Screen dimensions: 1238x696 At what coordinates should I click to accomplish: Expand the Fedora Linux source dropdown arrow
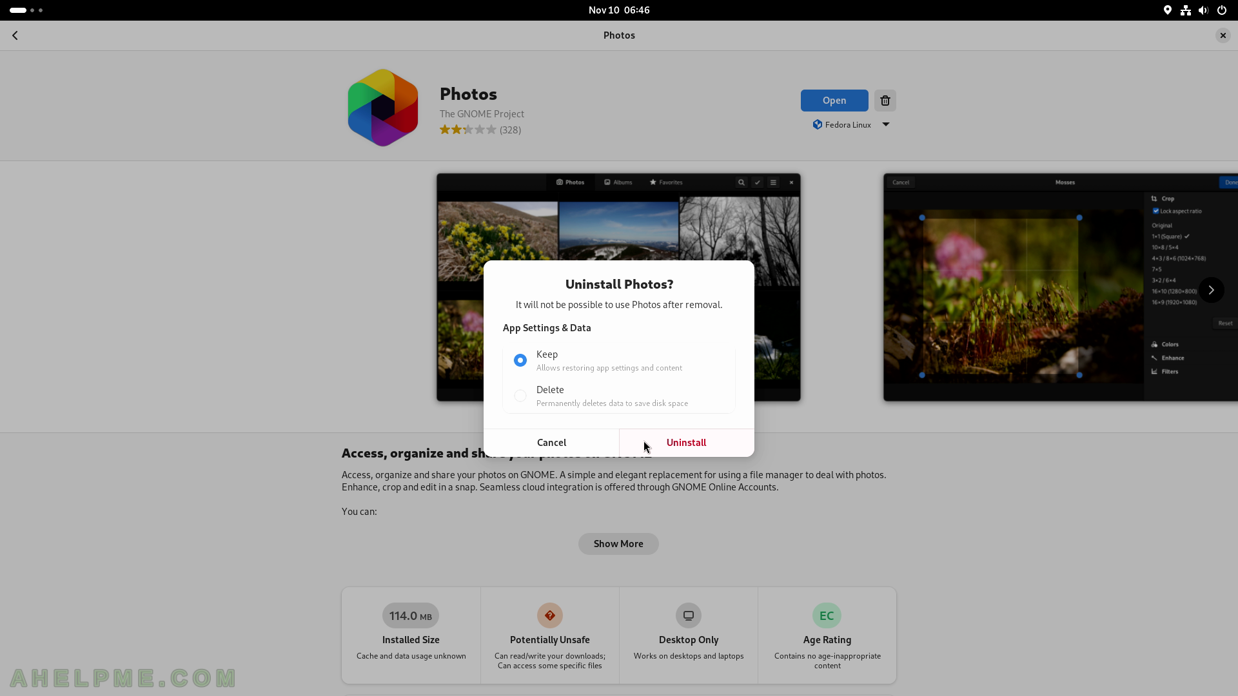(886, 124)
